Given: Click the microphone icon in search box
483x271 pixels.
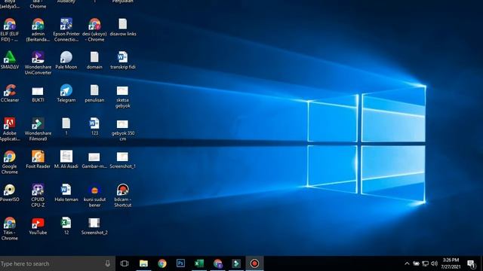Looking at the screenshot, I should (107, 263).
